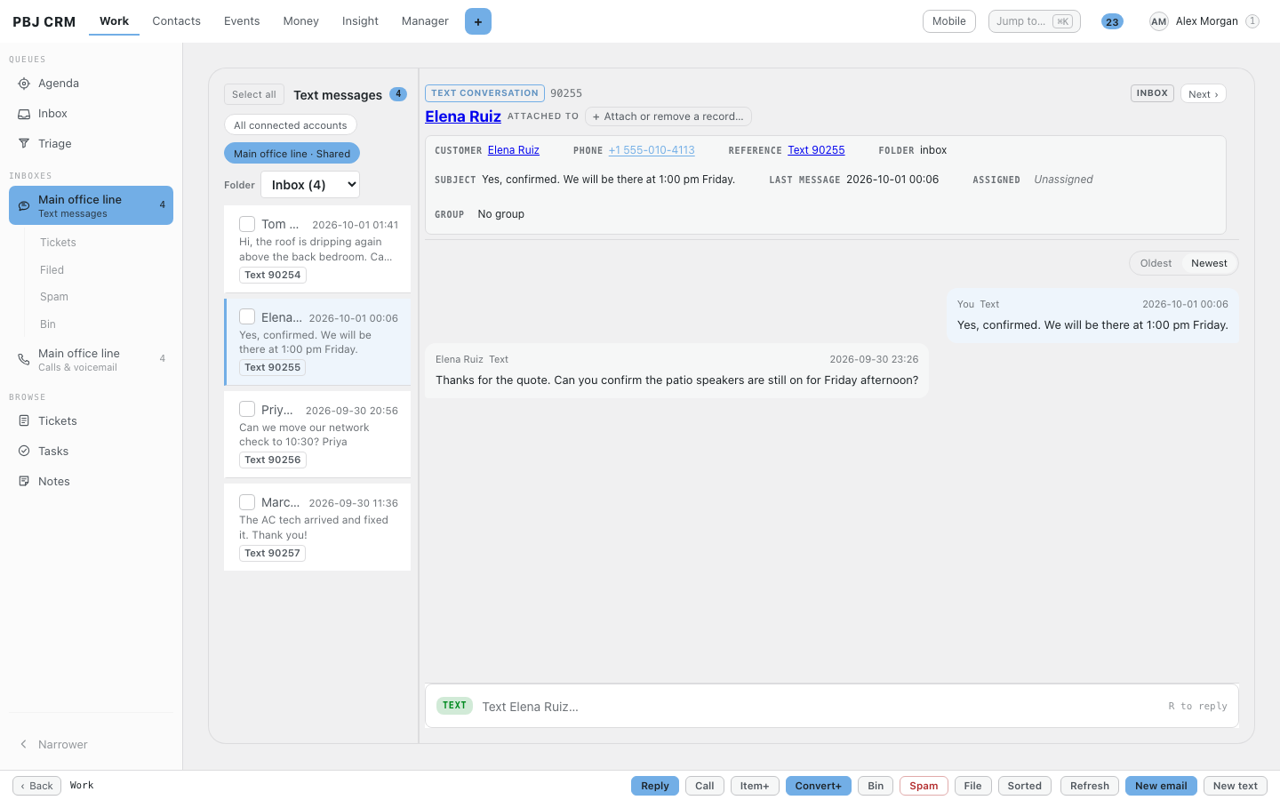The width and height of the screenshot is (1280, 800).
Task: Mark the conversation as Spam
Action: point(924,786)
